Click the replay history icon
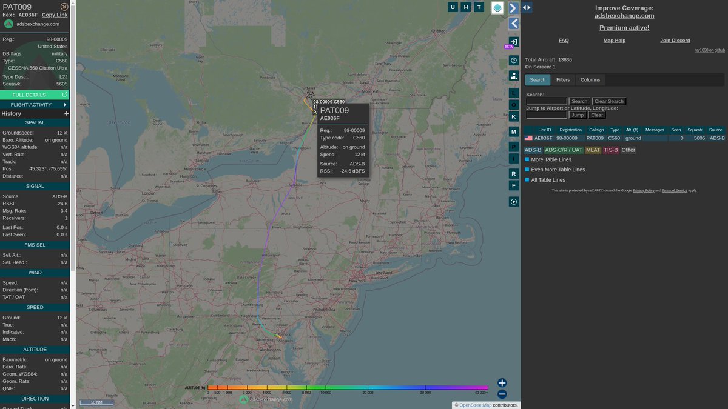The image size is (728, 409). click(514, 202)
